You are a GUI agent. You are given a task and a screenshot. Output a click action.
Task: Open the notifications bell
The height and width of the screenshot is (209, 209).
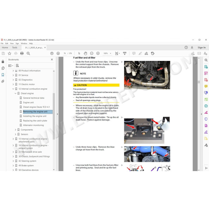pos(192,47)
